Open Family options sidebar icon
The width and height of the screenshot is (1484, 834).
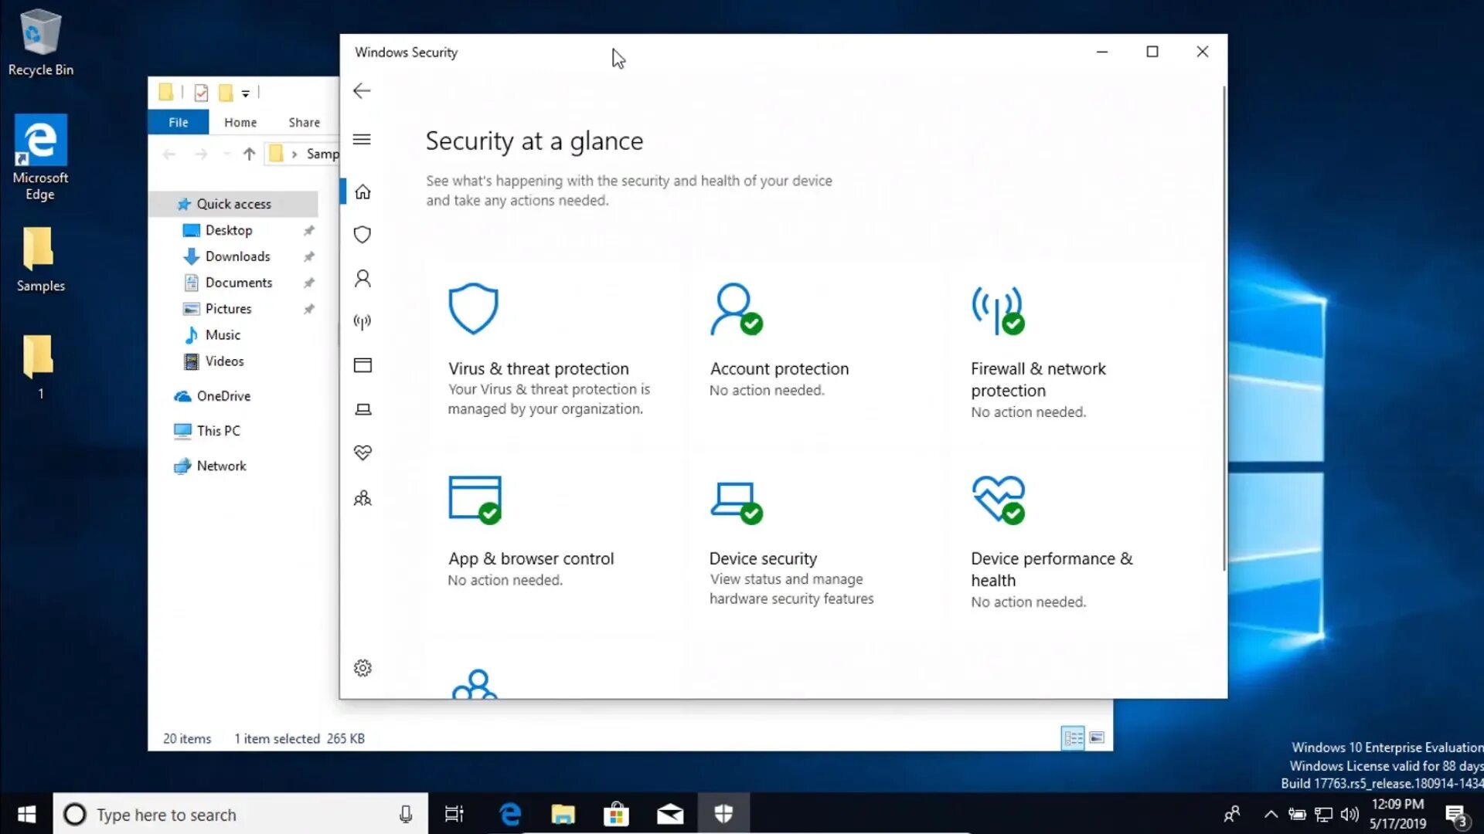pyautogui.click(x=362, y=498)
